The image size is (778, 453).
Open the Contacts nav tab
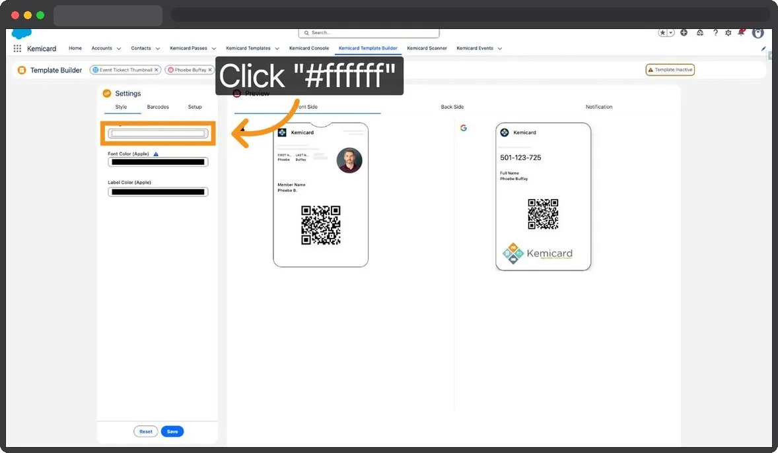tap(141, 48)
